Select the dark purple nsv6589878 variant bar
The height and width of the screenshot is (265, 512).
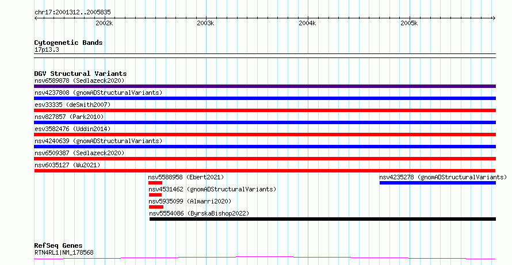coord(265,86)
